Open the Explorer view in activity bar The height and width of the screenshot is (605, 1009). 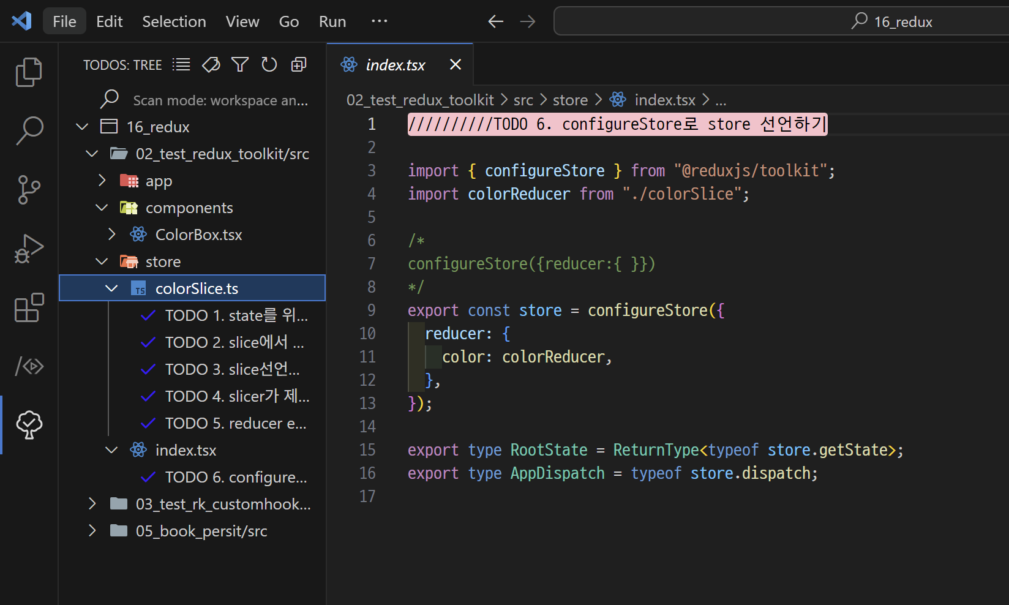click(x=29, y=72)
